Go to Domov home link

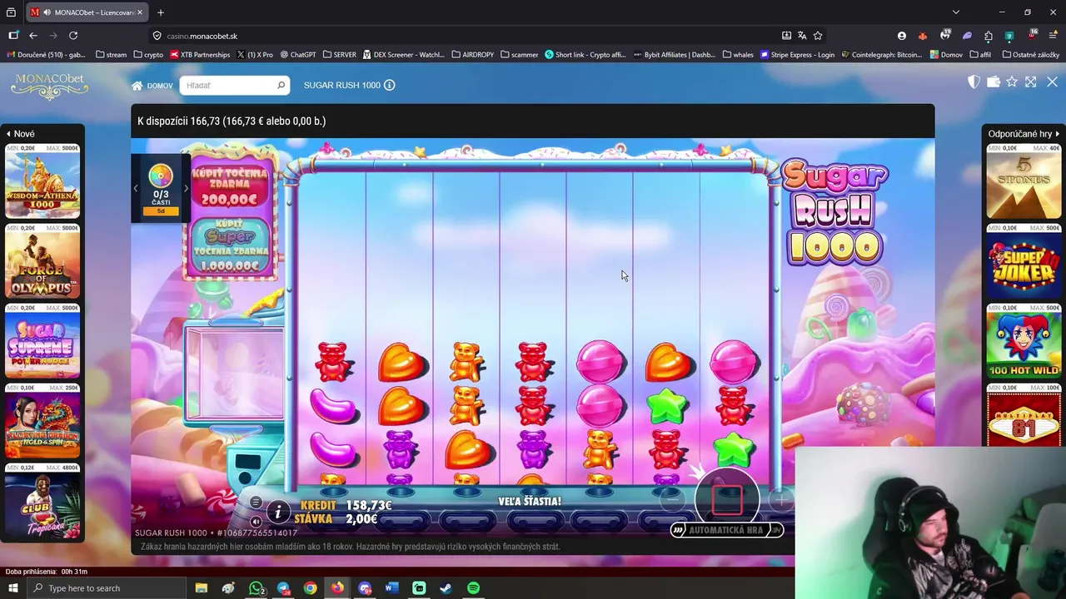(152, 86)
